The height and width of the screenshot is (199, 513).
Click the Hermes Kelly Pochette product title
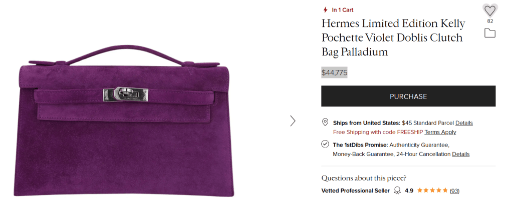[393, 38]
